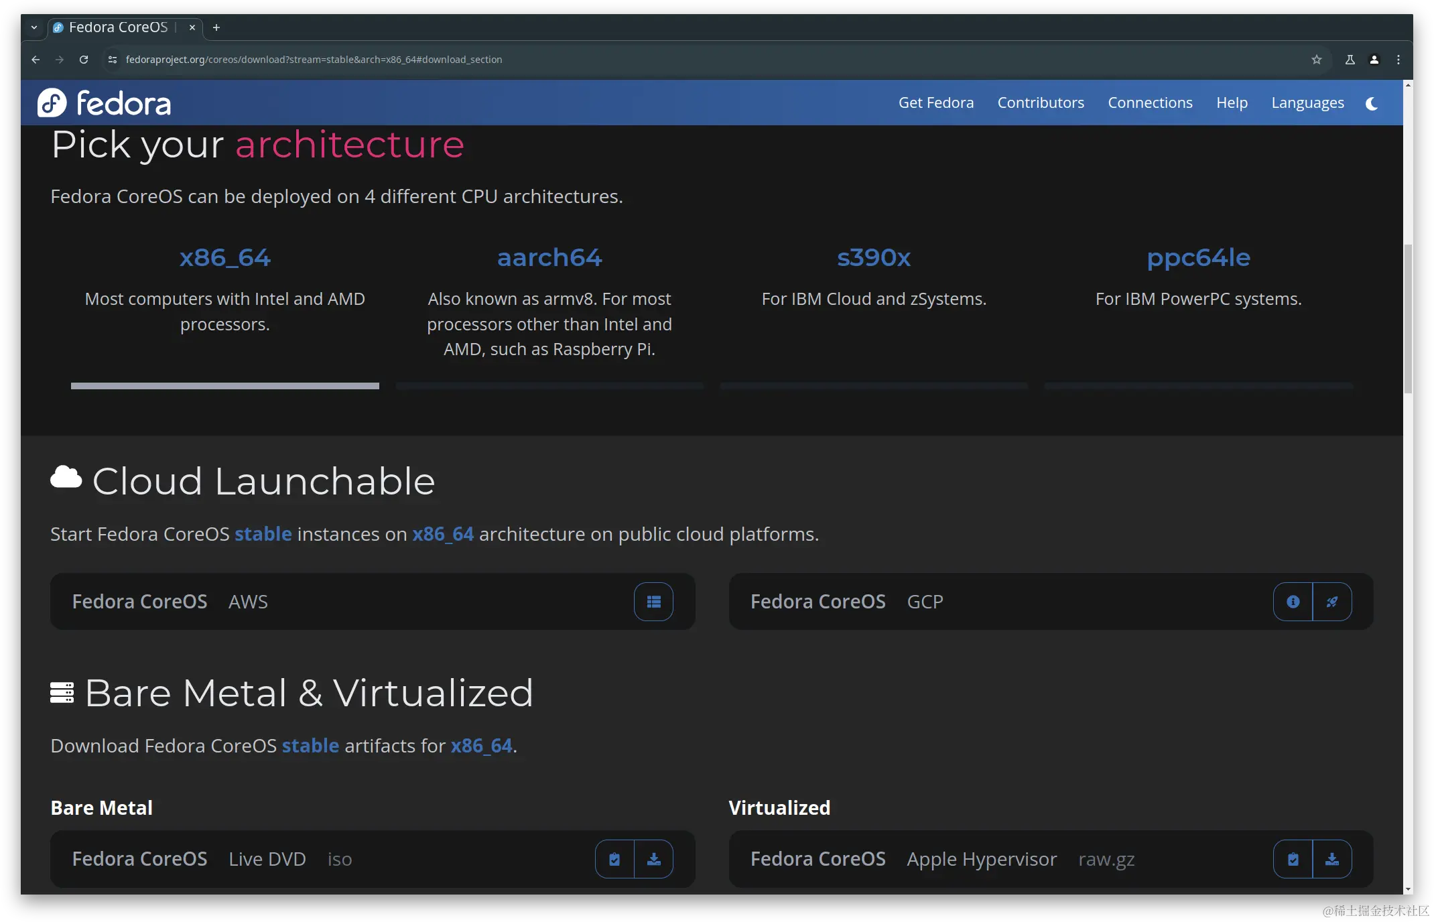Open the AWS region list icon button
Image resolution: width=1434 pixels, height=922 pixels.
click(x=653, y=602)
